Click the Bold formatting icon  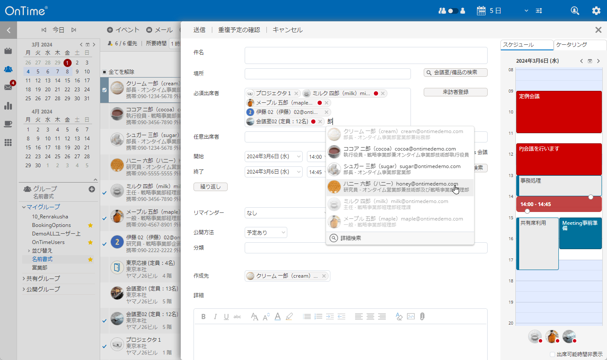(203, 316)
